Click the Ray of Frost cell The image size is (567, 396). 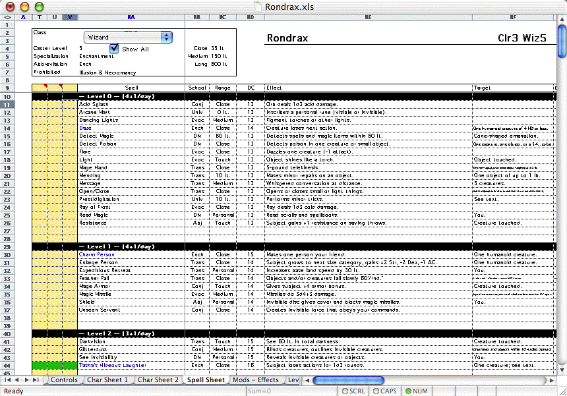[131, 207]
